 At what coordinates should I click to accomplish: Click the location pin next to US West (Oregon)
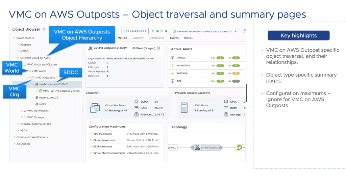[x=158, y=48]
